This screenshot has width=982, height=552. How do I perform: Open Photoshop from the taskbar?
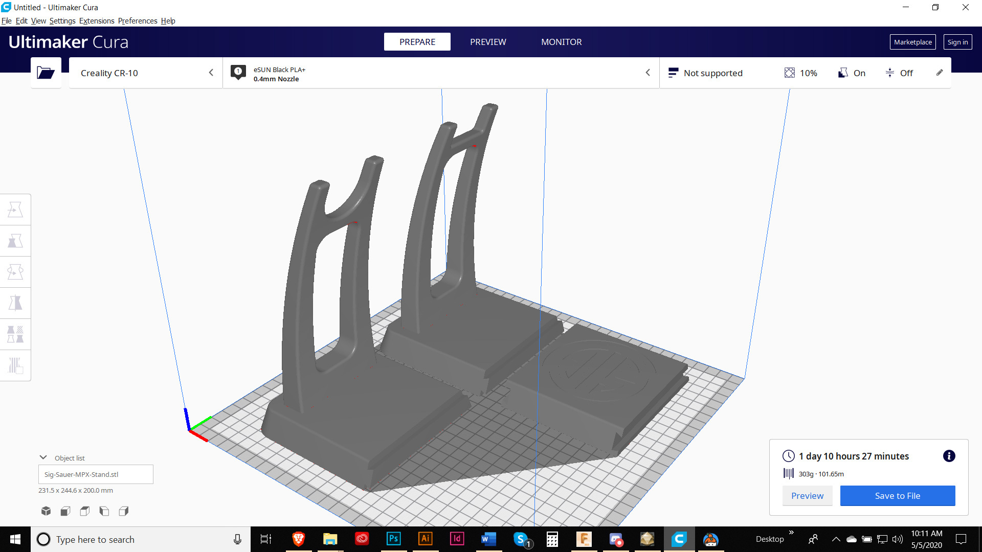pos(393,539)
